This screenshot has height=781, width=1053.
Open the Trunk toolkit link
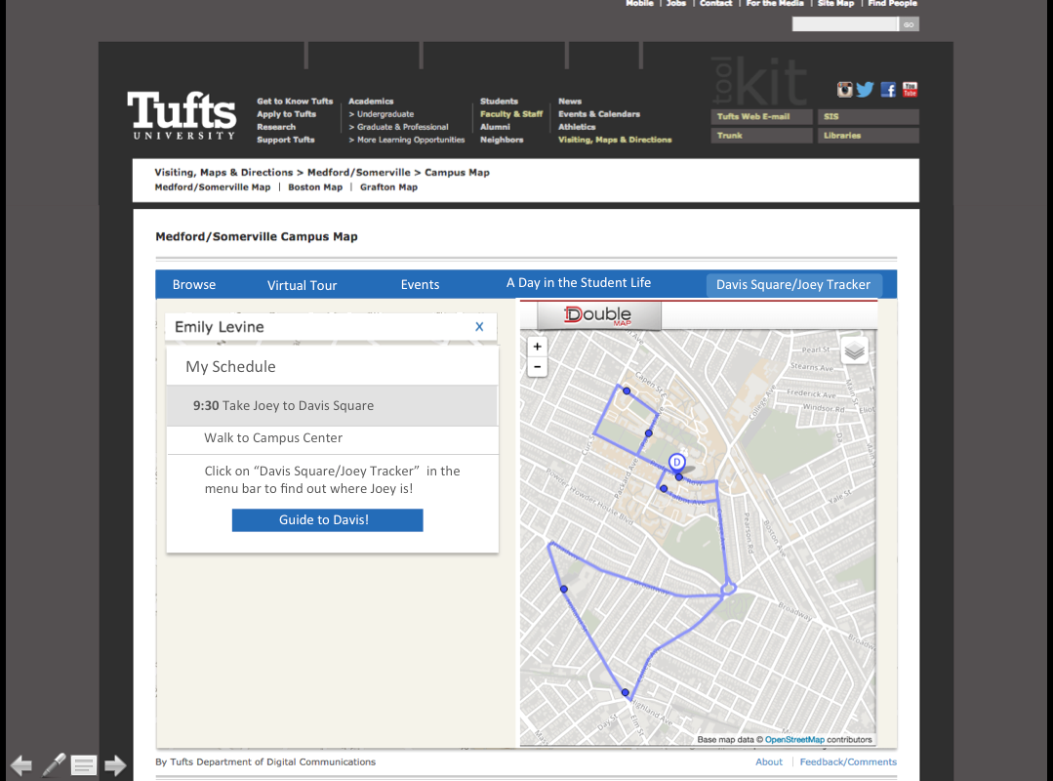(x=761, y=135)
